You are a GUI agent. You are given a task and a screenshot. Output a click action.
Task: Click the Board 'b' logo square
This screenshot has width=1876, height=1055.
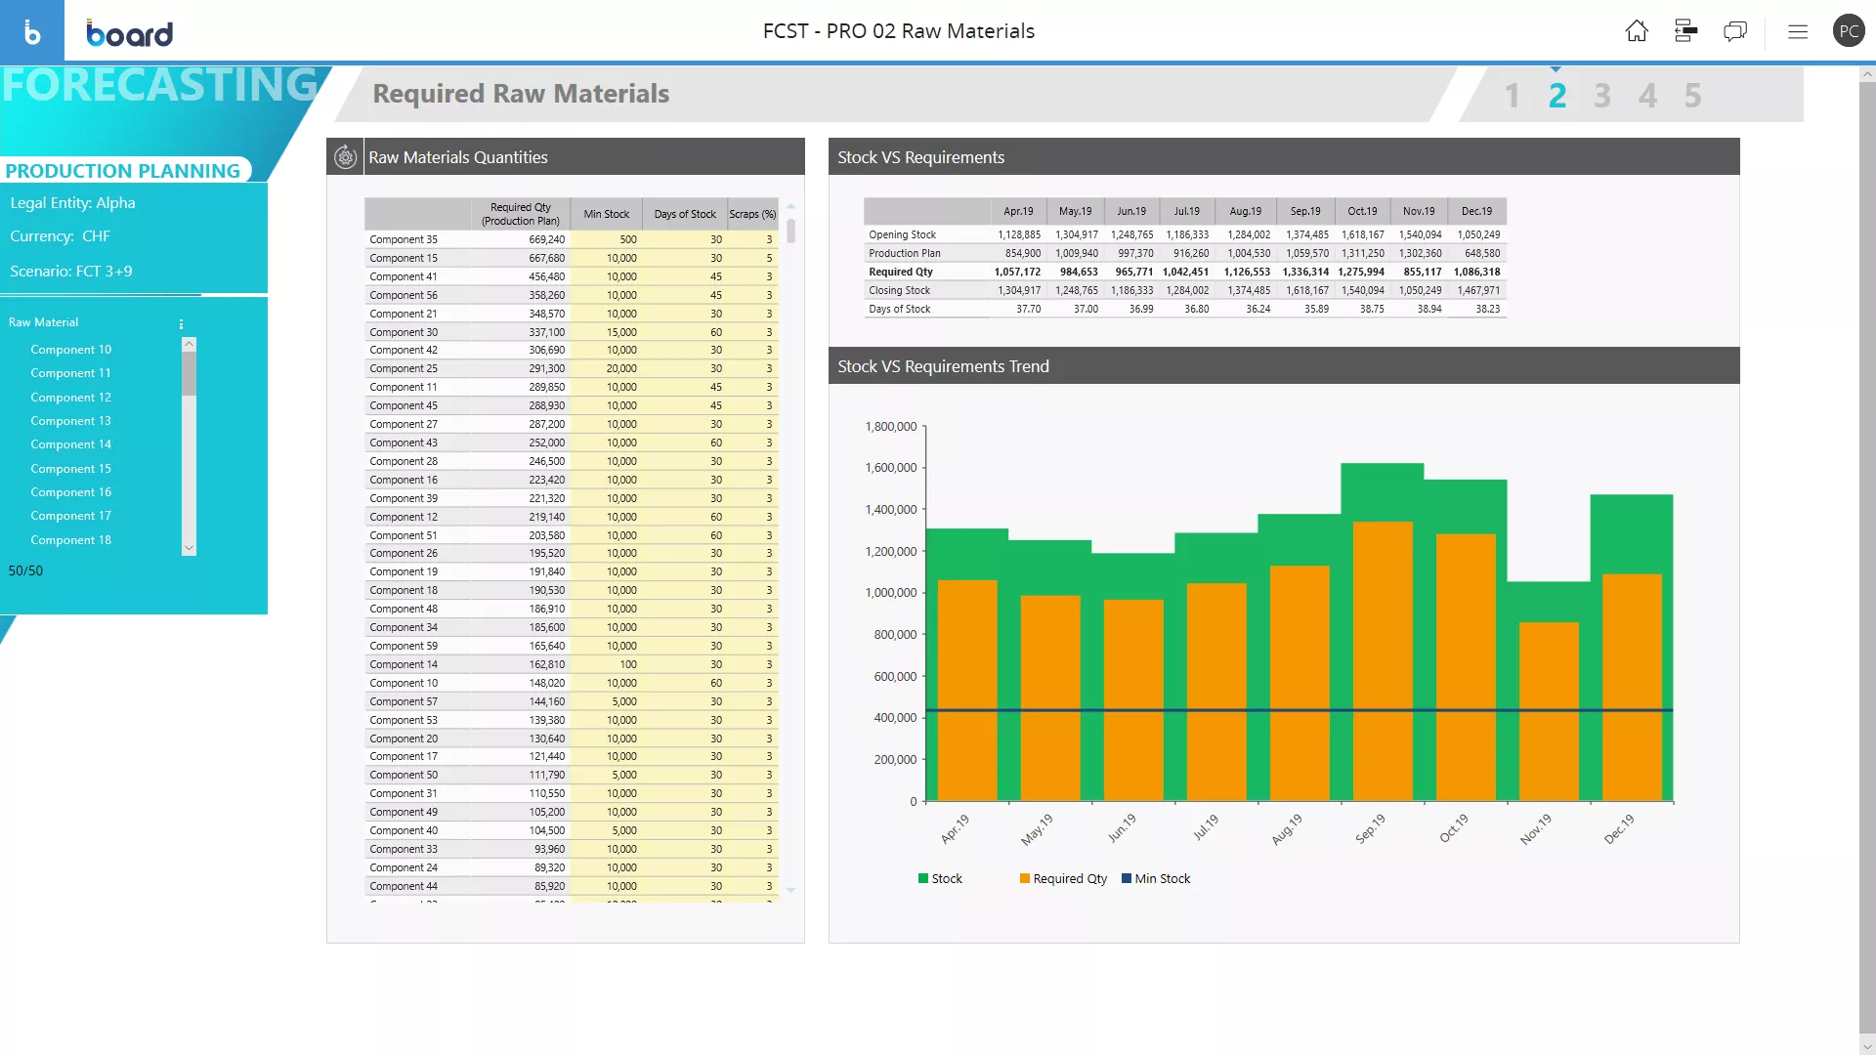click(x=32, y=31)
